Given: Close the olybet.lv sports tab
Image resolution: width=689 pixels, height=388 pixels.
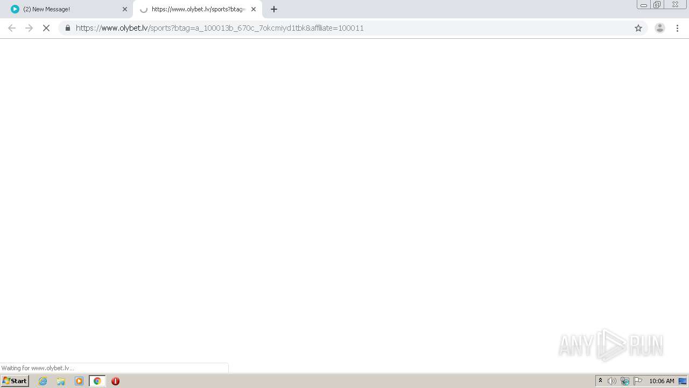Looking at the screenshot, I should [x=254, y=9].
